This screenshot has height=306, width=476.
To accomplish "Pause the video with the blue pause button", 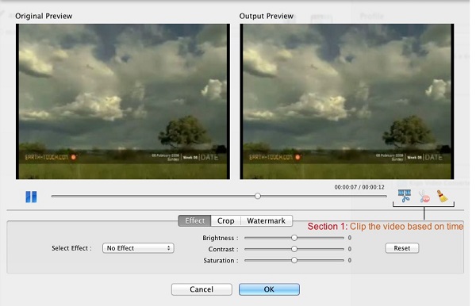I will click(31, 197).
